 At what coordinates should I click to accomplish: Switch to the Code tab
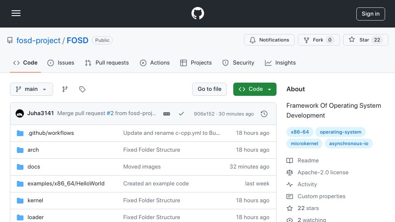[x=25, y=62]
